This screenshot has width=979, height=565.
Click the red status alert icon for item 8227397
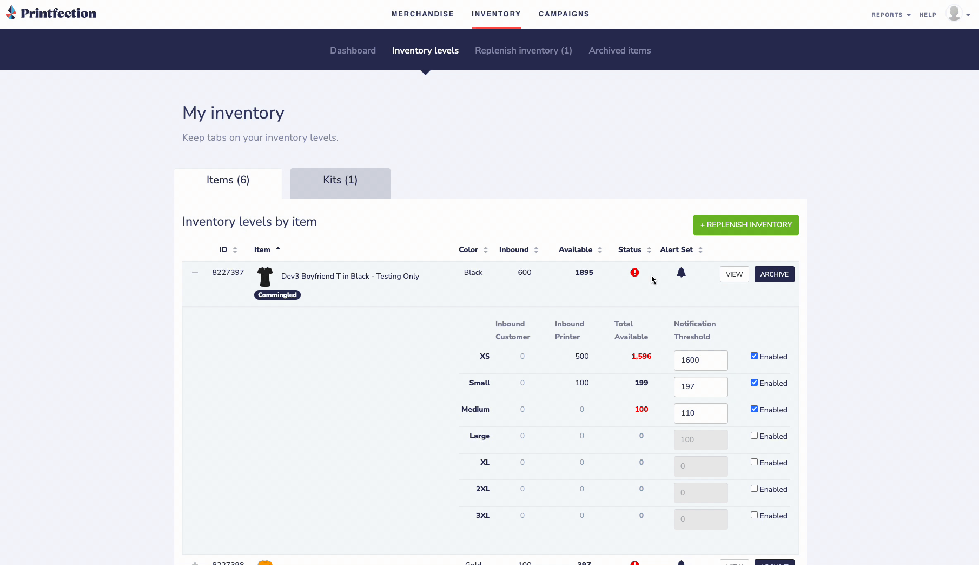pyautogui.click(x=634, y=273)
